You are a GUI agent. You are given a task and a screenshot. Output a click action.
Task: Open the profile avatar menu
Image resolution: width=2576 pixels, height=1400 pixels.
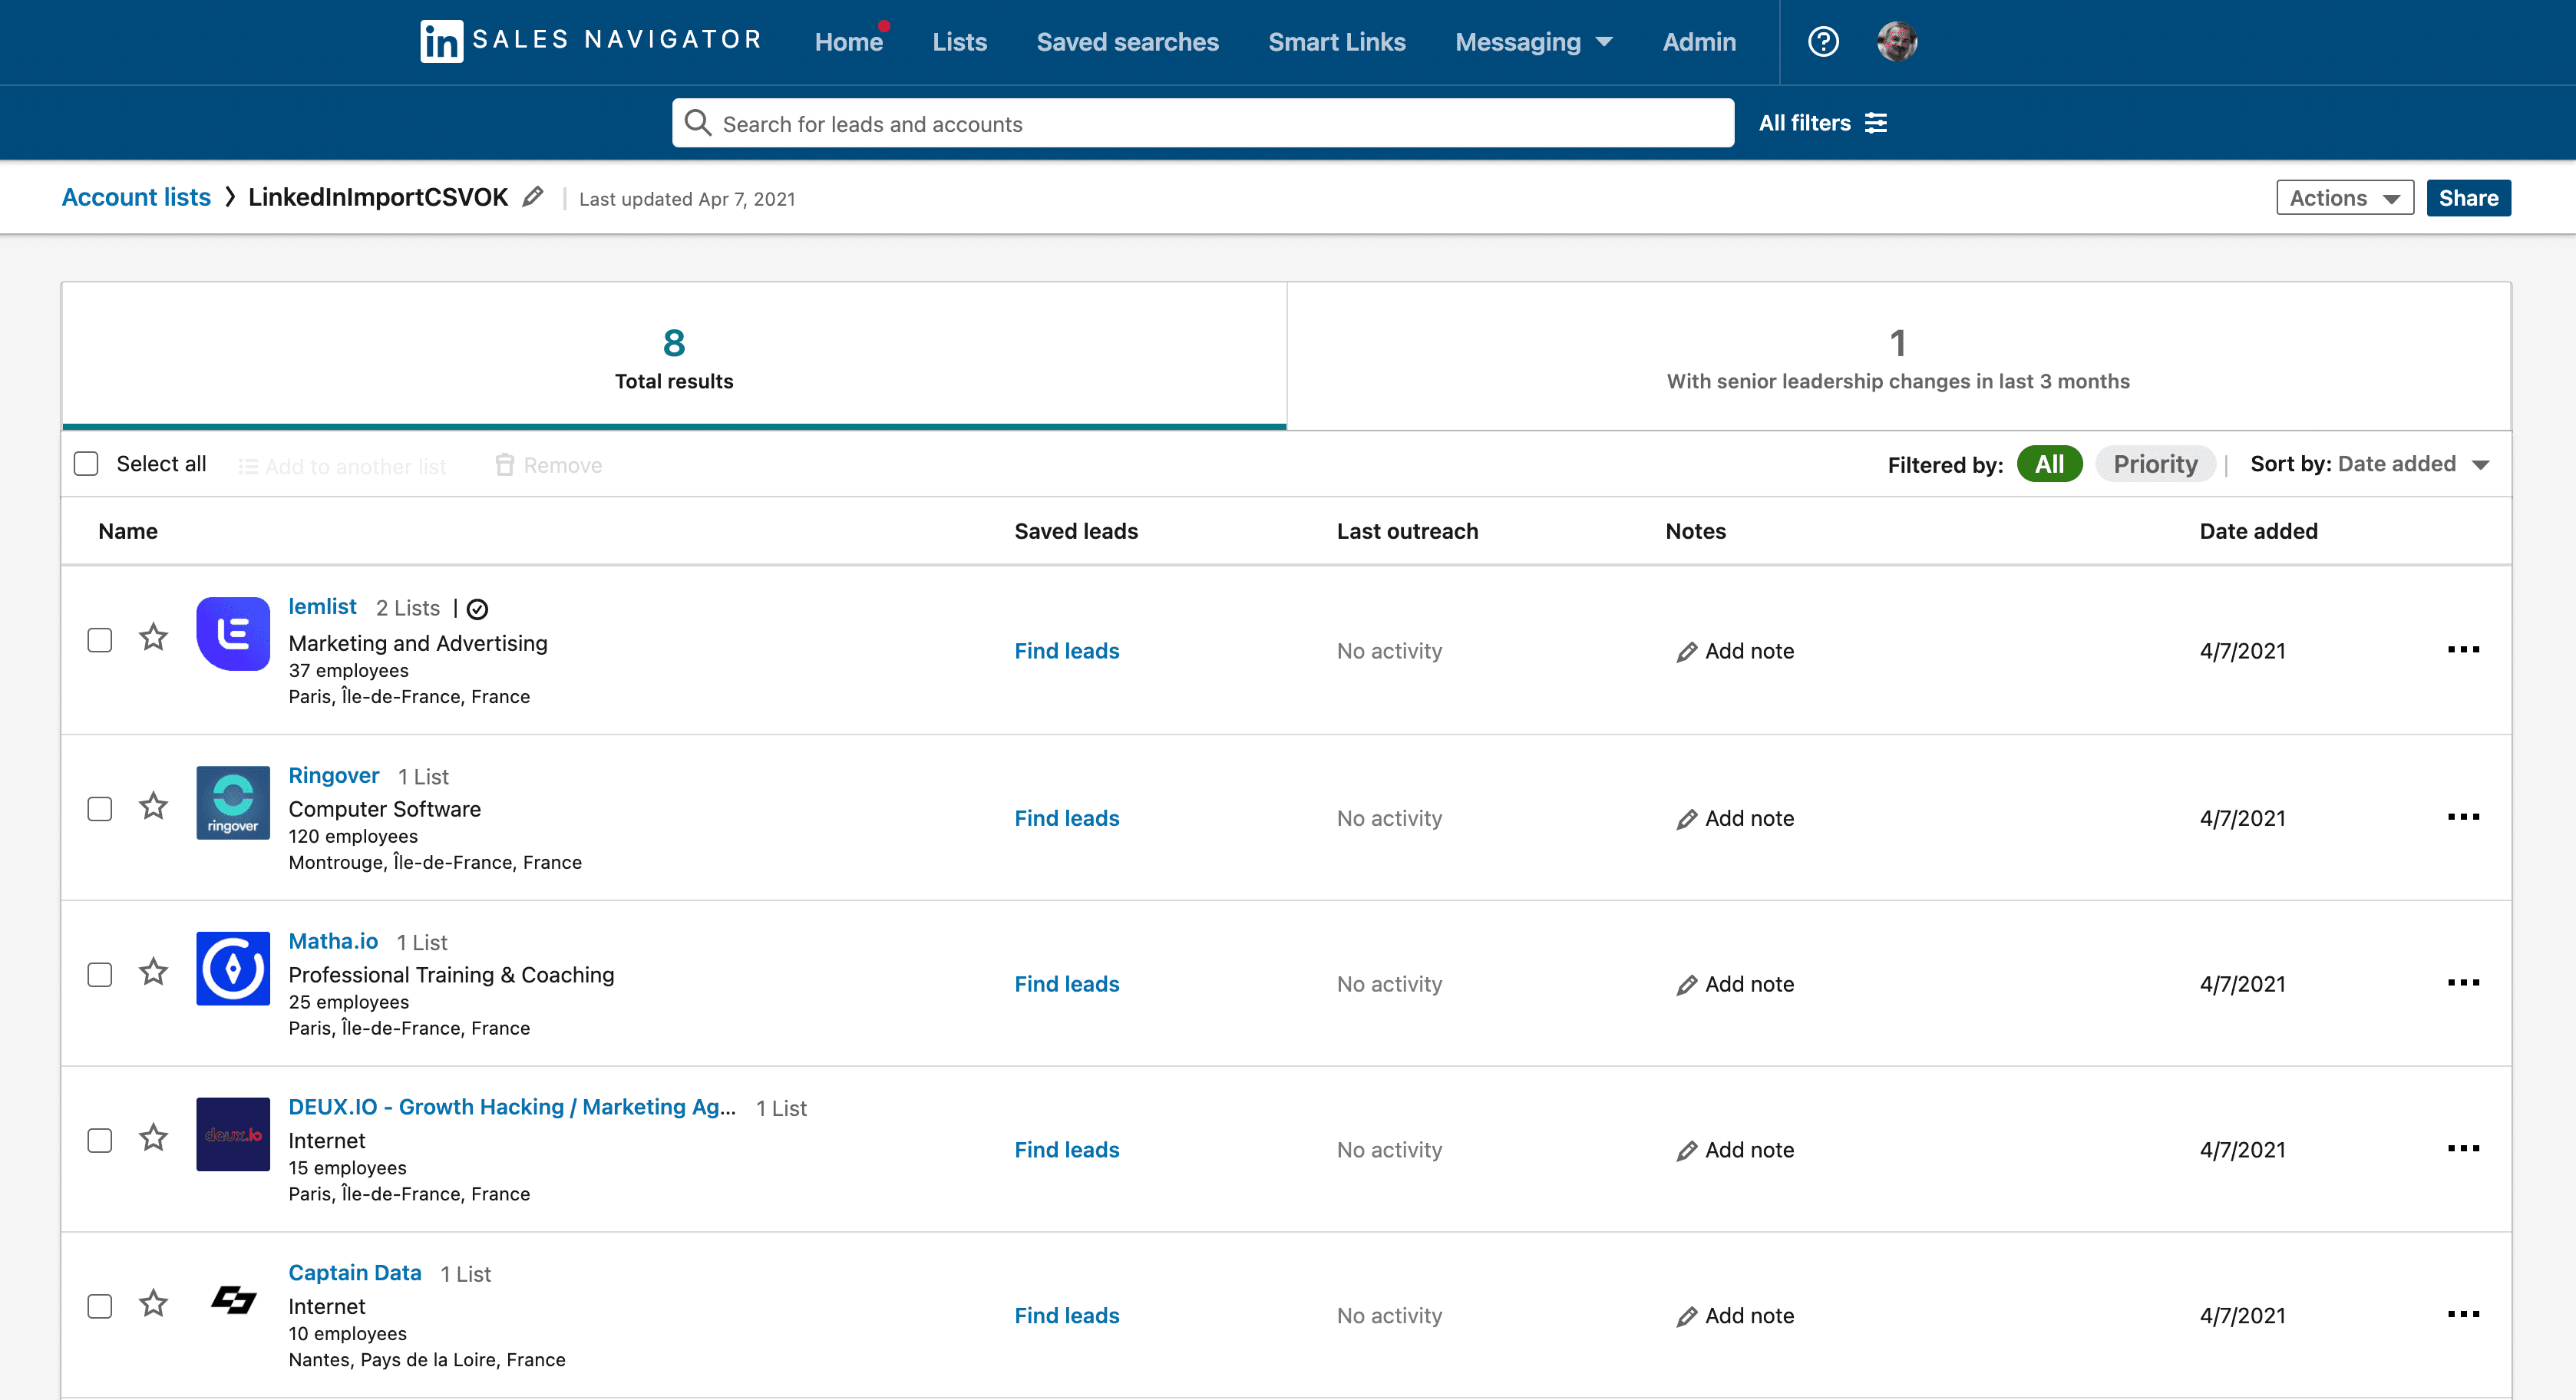tap(1897, 41)
